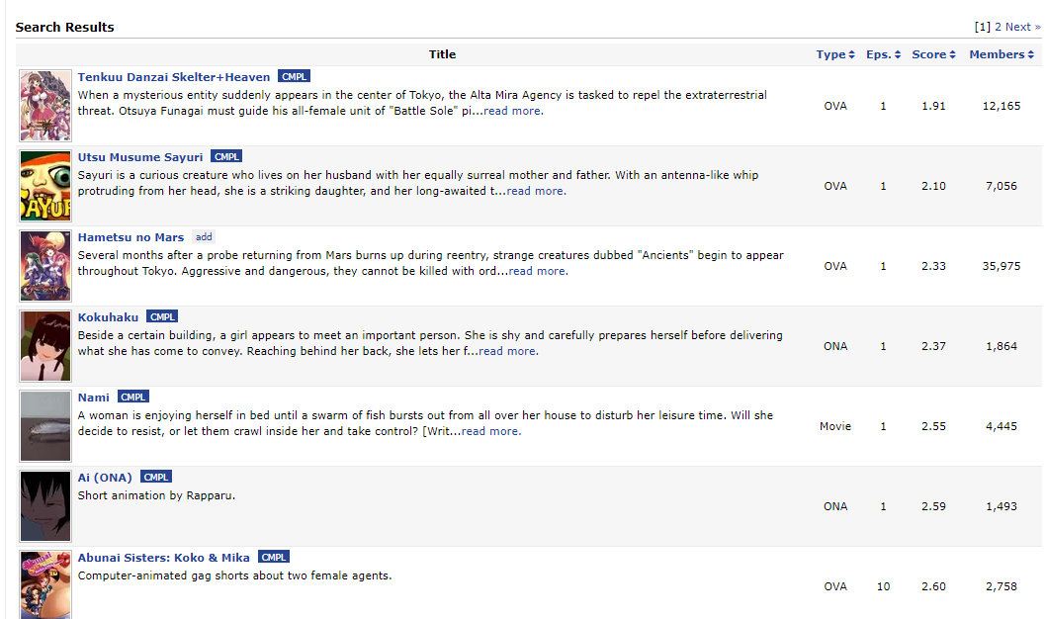1046x619 pixels.
Task: Toggle the CMPL status on Ai (ONA)
Action: point(156,477)
